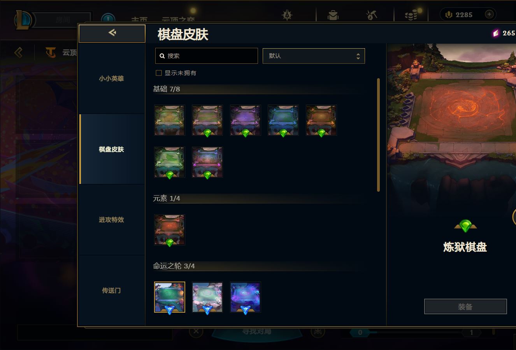Screen dimensions: 516x350
Task: Click the League of Legends logo icon
Action: click(23, 20)
